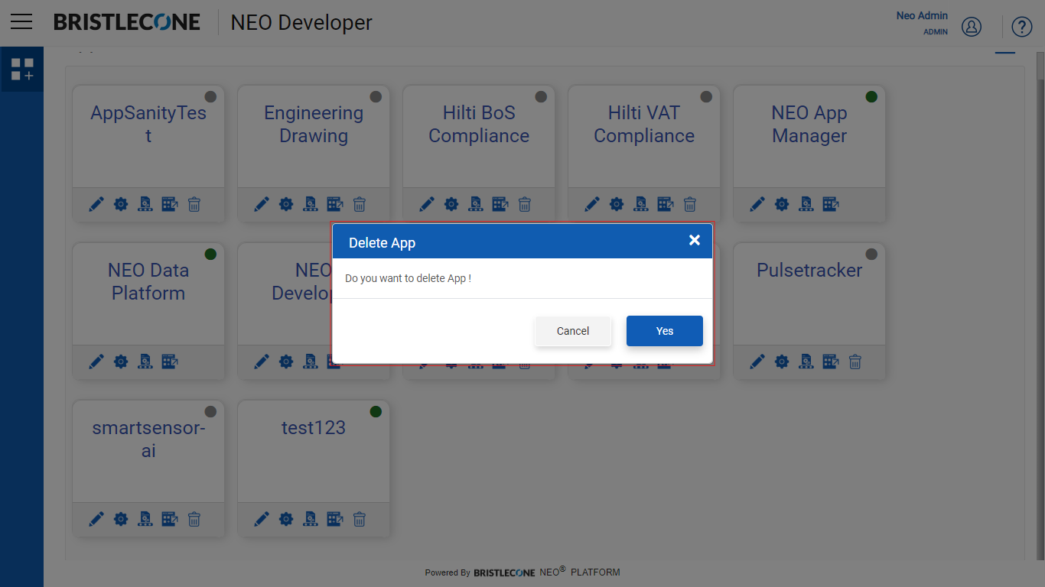
Task: Launch NEO App Manager app window icon
Action: [831, 204]
